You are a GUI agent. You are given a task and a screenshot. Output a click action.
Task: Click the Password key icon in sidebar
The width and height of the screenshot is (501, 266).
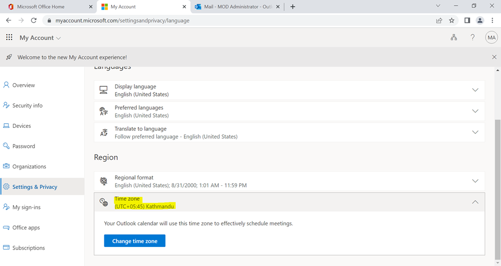(x=6, y=146)
